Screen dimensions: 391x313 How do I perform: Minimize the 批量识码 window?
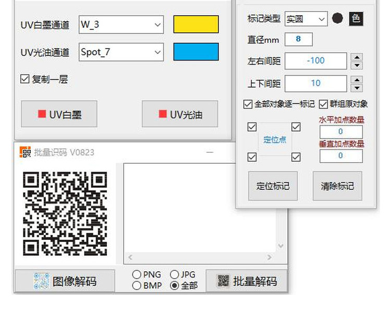tap(210, 152)
